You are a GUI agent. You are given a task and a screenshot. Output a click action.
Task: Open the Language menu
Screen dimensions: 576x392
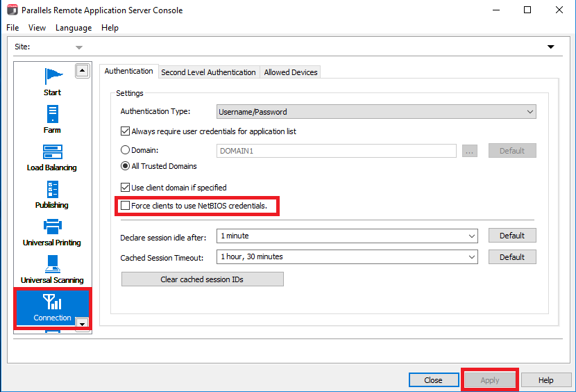click(x=74, y=28)
